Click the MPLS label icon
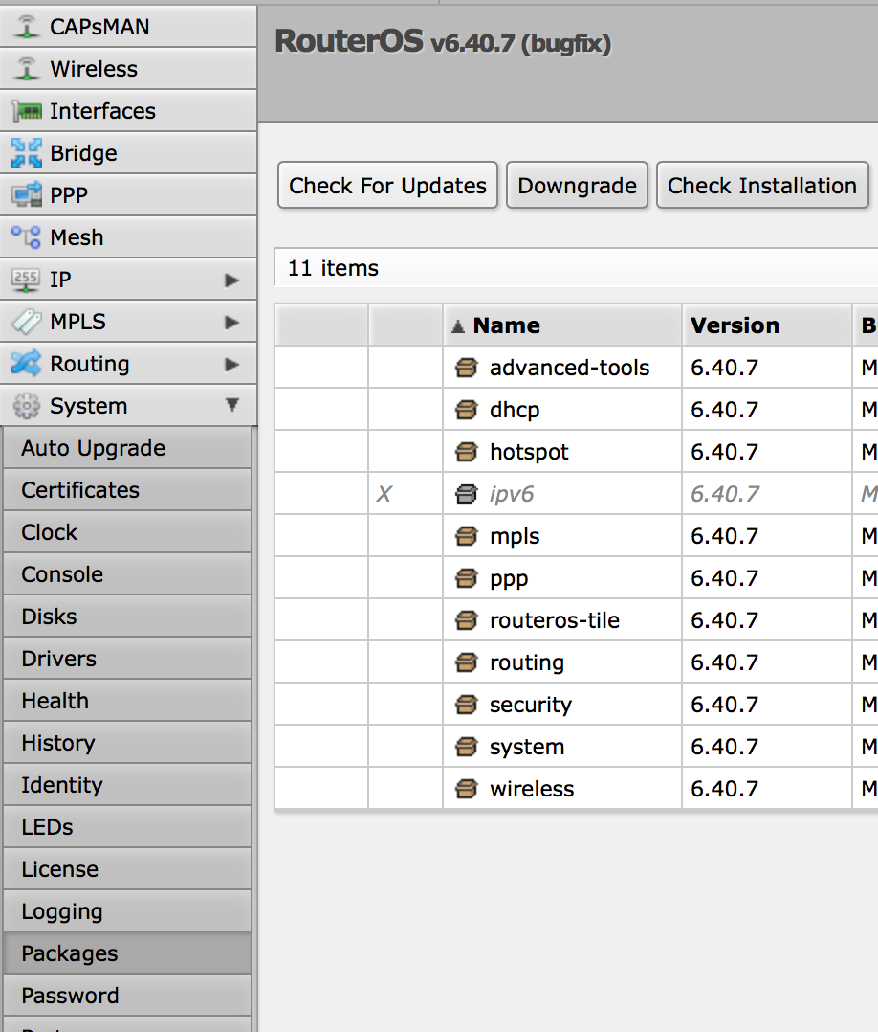This screenshot has width=878, height=1032. point(27,322)
